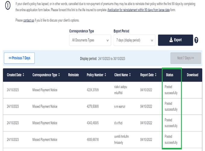Viewport: 205px width, 151px height.
Task: Click the Next 7 Days button
Action: tap(186, 58)
